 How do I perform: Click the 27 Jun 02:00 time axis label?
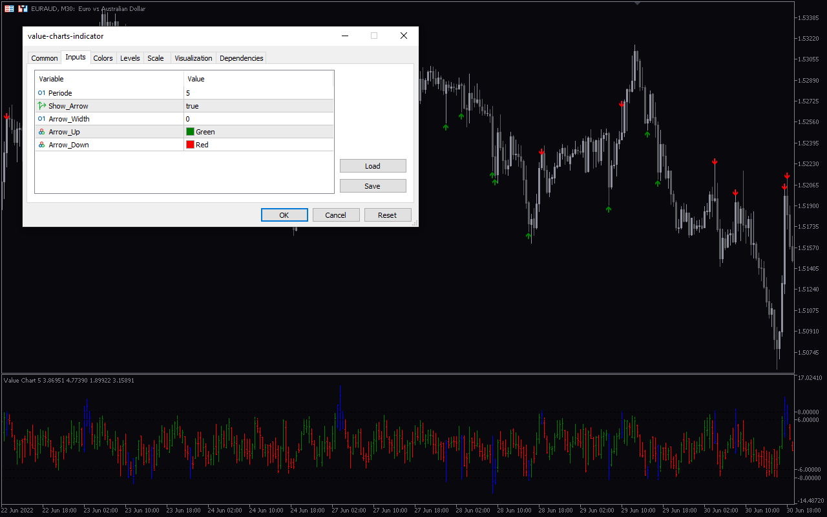(348, 510)
